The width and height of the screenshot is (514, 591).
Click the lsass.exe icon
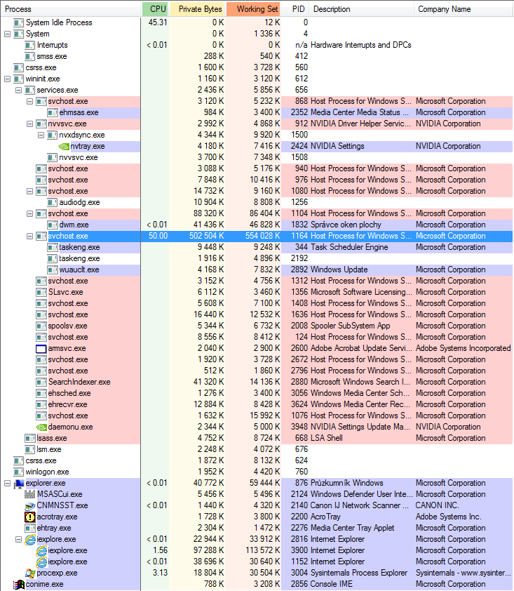coord(29,439)
